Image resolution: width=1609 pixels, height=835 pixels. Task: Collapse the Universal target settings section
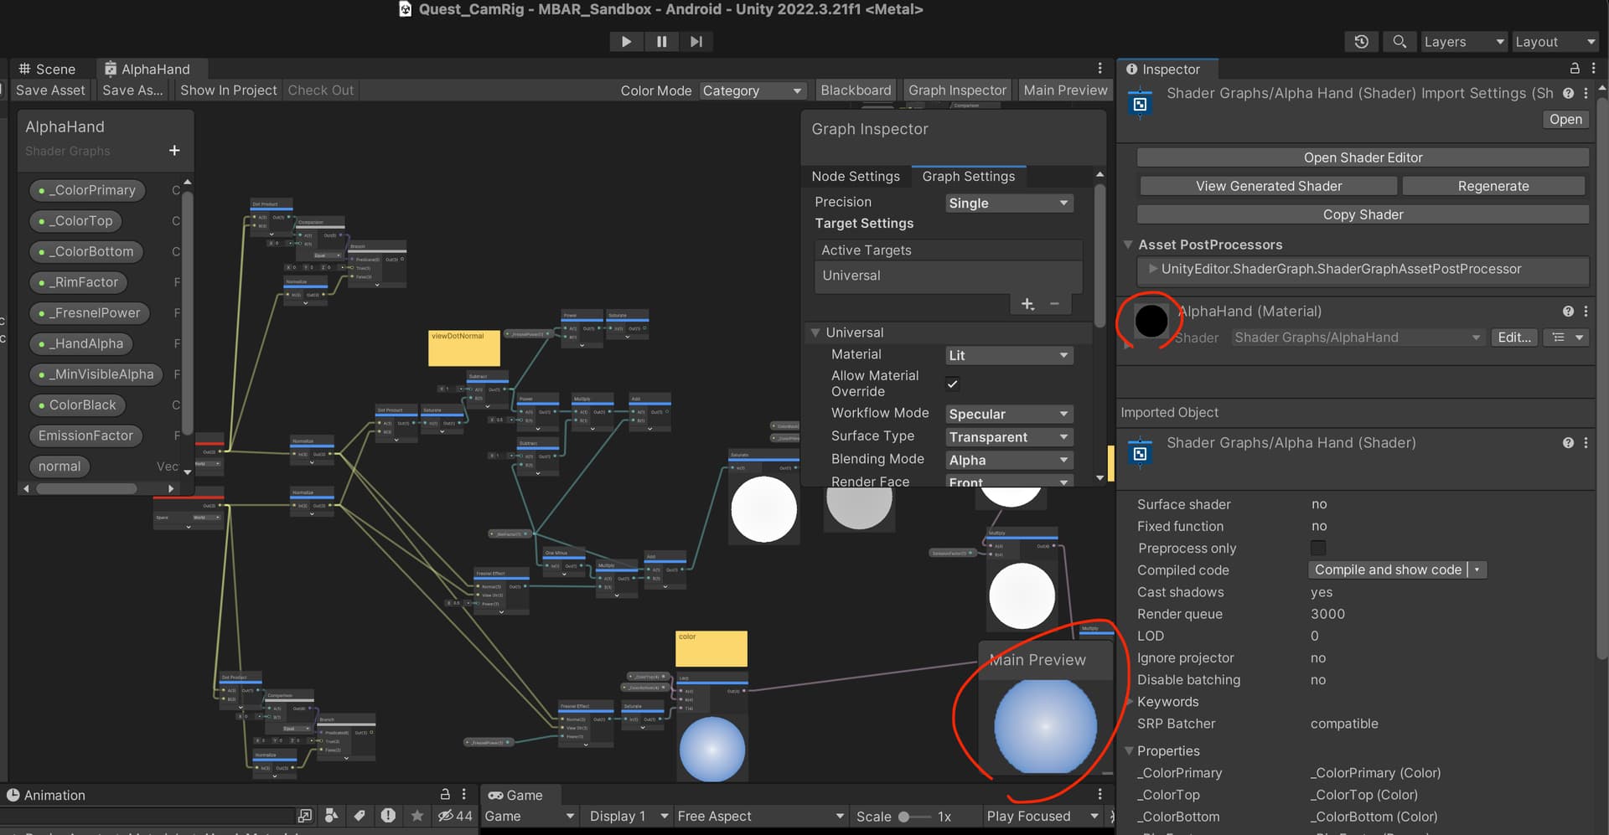pyautogui.click(x=816, y=332)
